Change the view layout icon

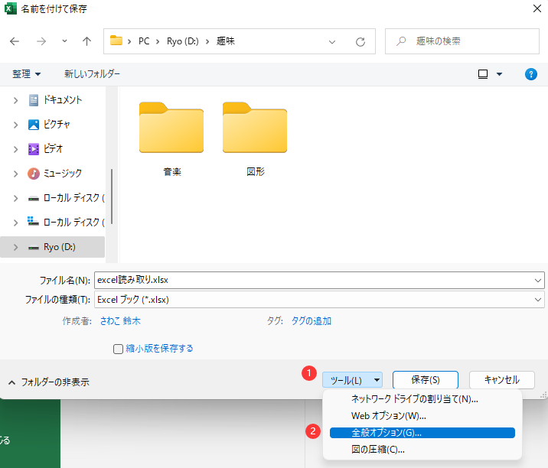(x=483, y=74)
